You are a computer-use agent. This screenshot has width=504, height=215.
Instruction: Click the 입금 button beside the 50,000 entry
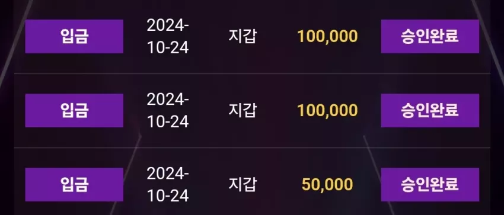point(74,185)
